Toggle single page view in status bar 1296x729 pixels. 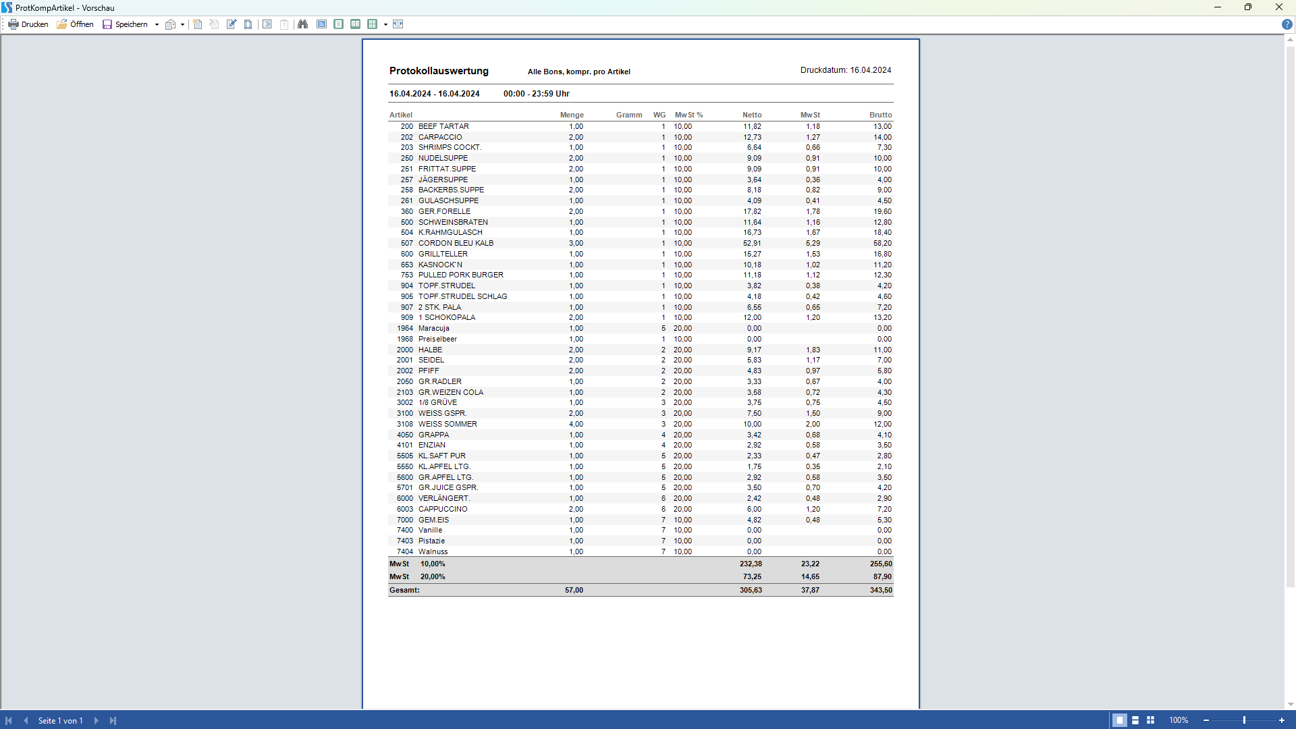[x=1119, y=720]
